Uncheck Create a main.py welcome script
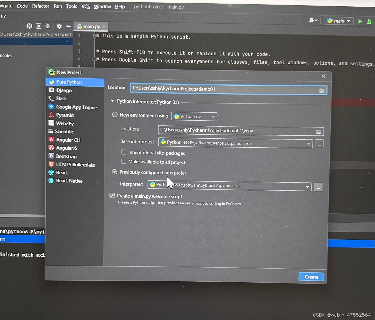 pyautogui.click(x=112, y=196)
